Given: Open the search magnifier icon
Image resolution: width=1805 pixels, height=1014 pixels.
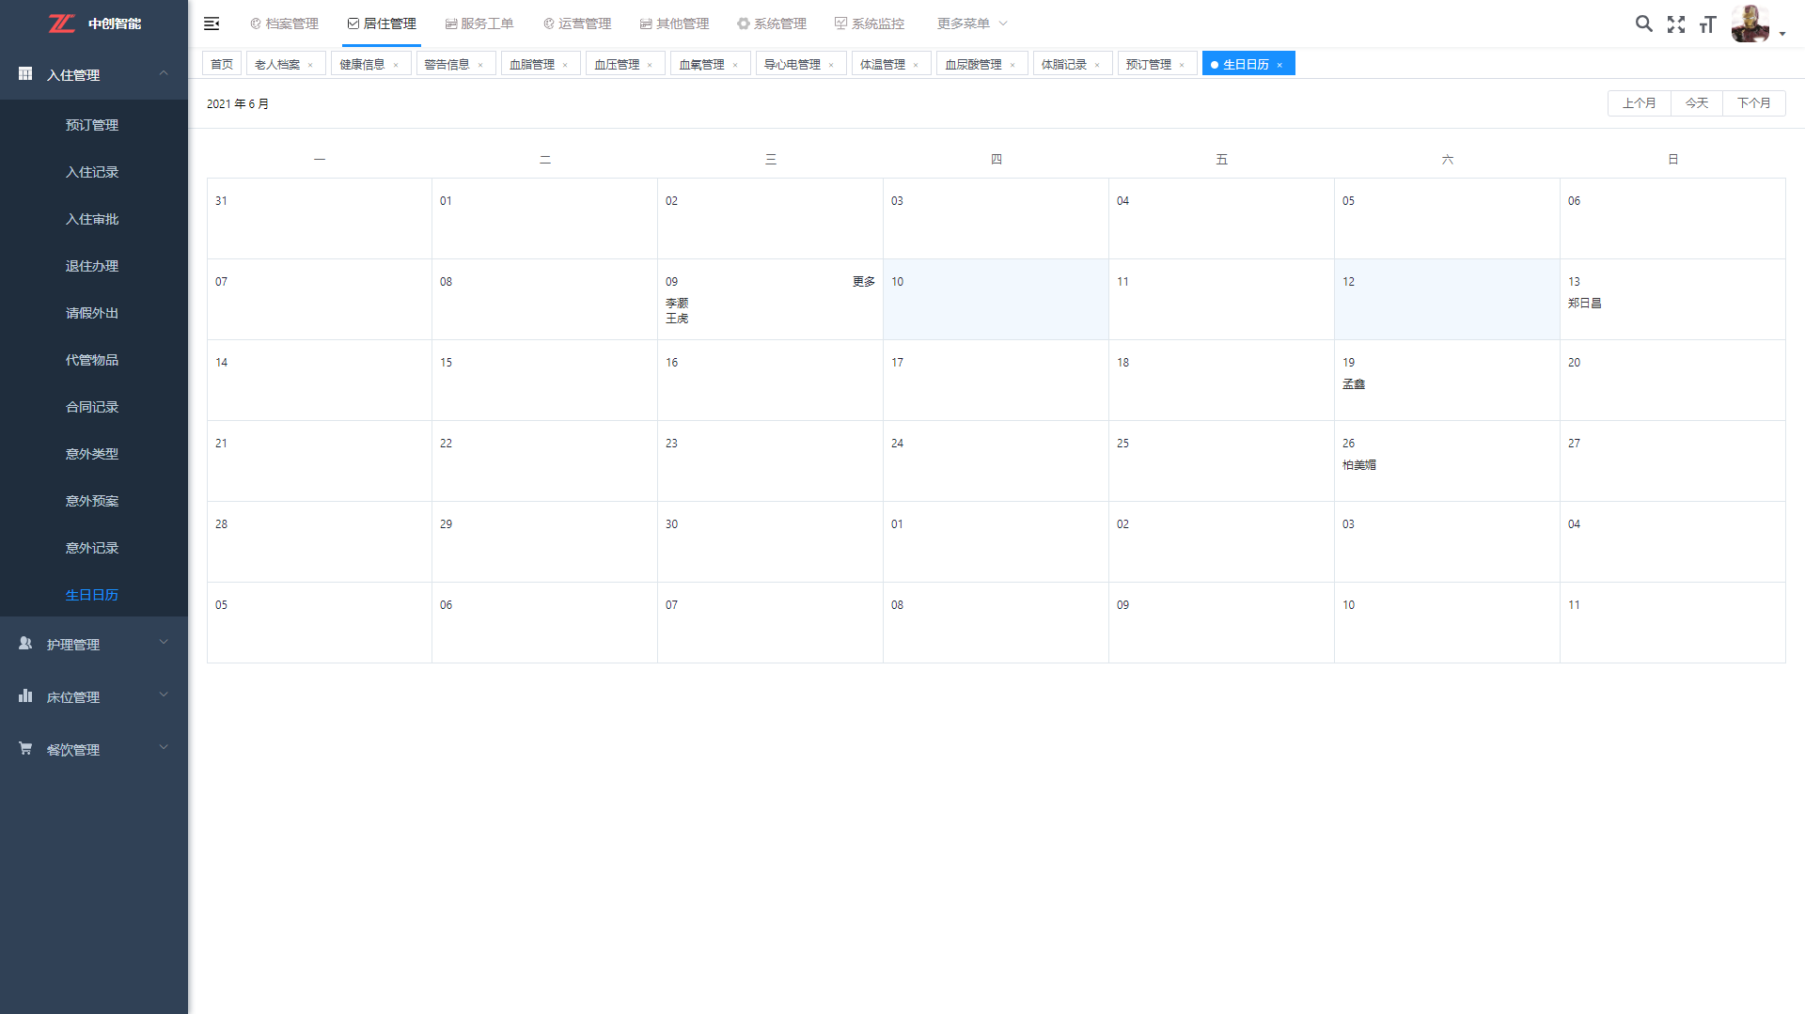Looking at the screenshot, I should [1643, 23].
